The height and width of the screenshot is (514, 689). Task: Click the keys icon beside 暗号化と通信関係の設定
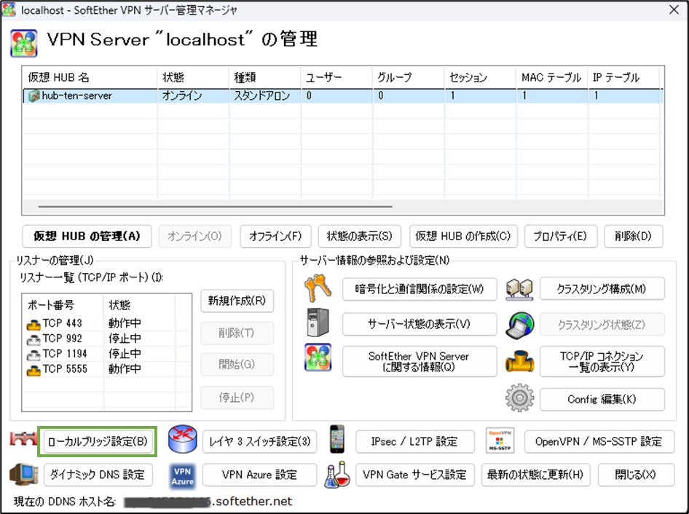pos(318,288)
